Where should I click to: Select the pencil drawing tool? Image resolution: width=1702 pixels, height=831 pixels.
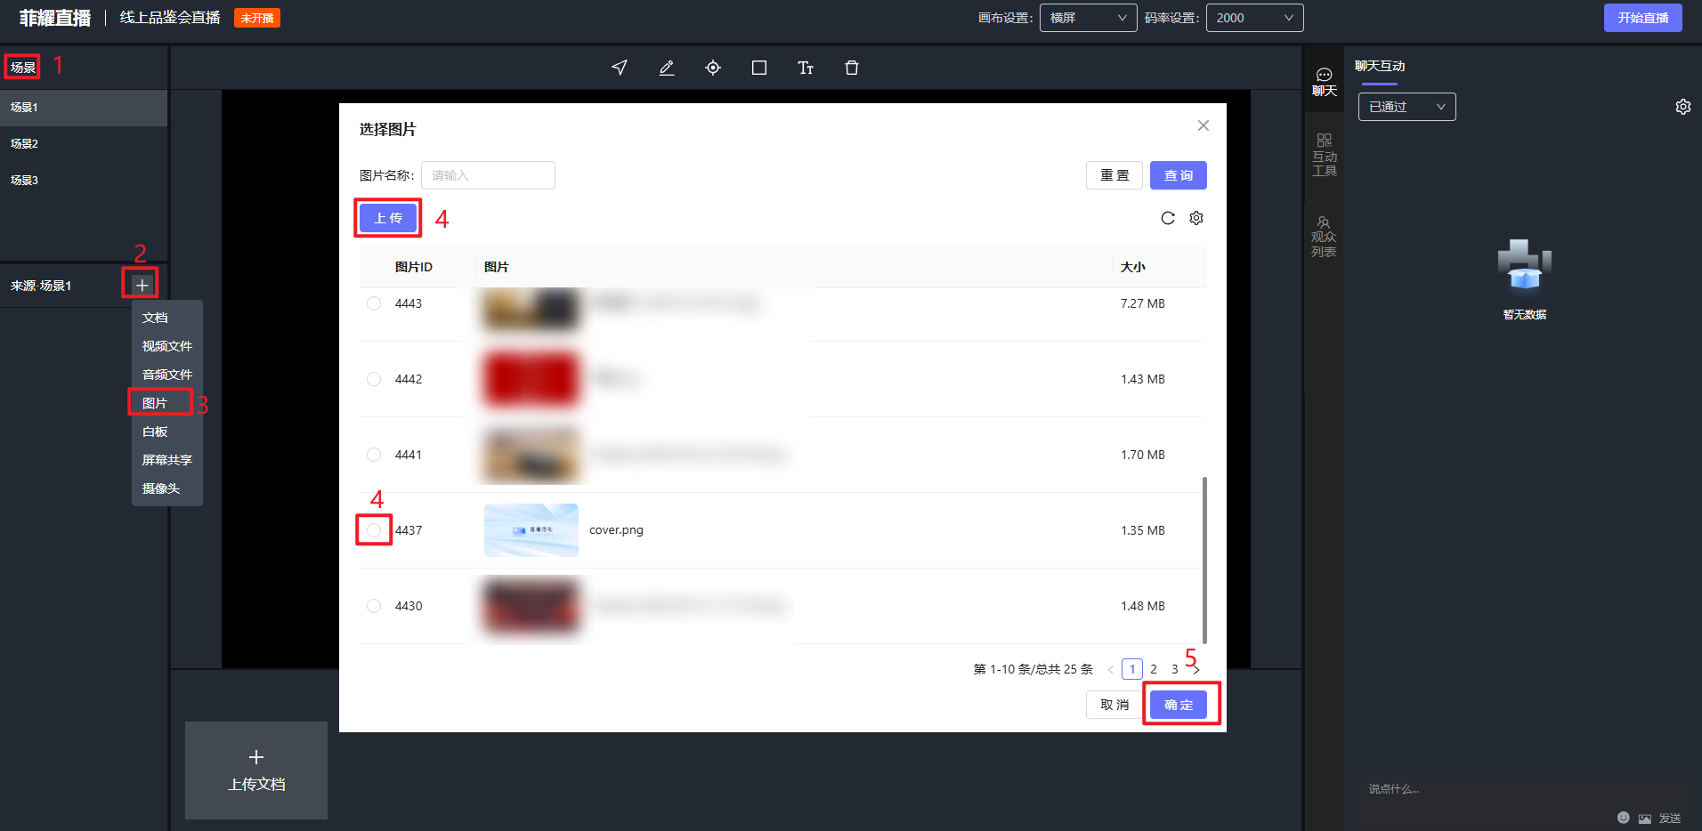tap(666, 68)
